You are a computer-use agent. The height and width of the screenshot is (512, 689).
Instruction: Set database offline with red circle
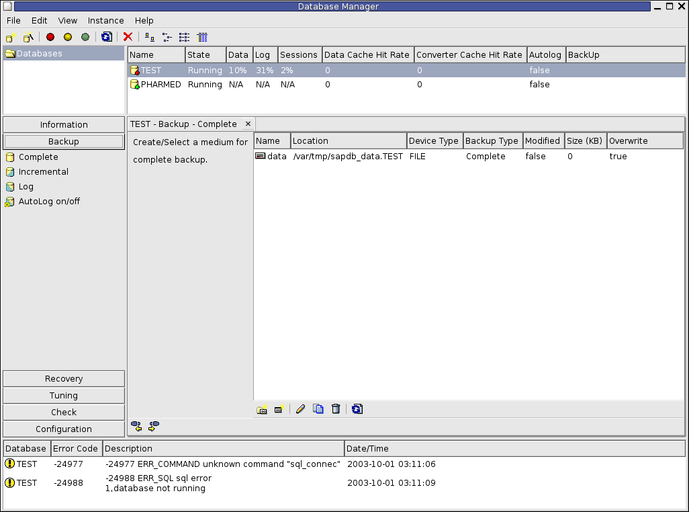pyautogui.click(x=50, y=37)
